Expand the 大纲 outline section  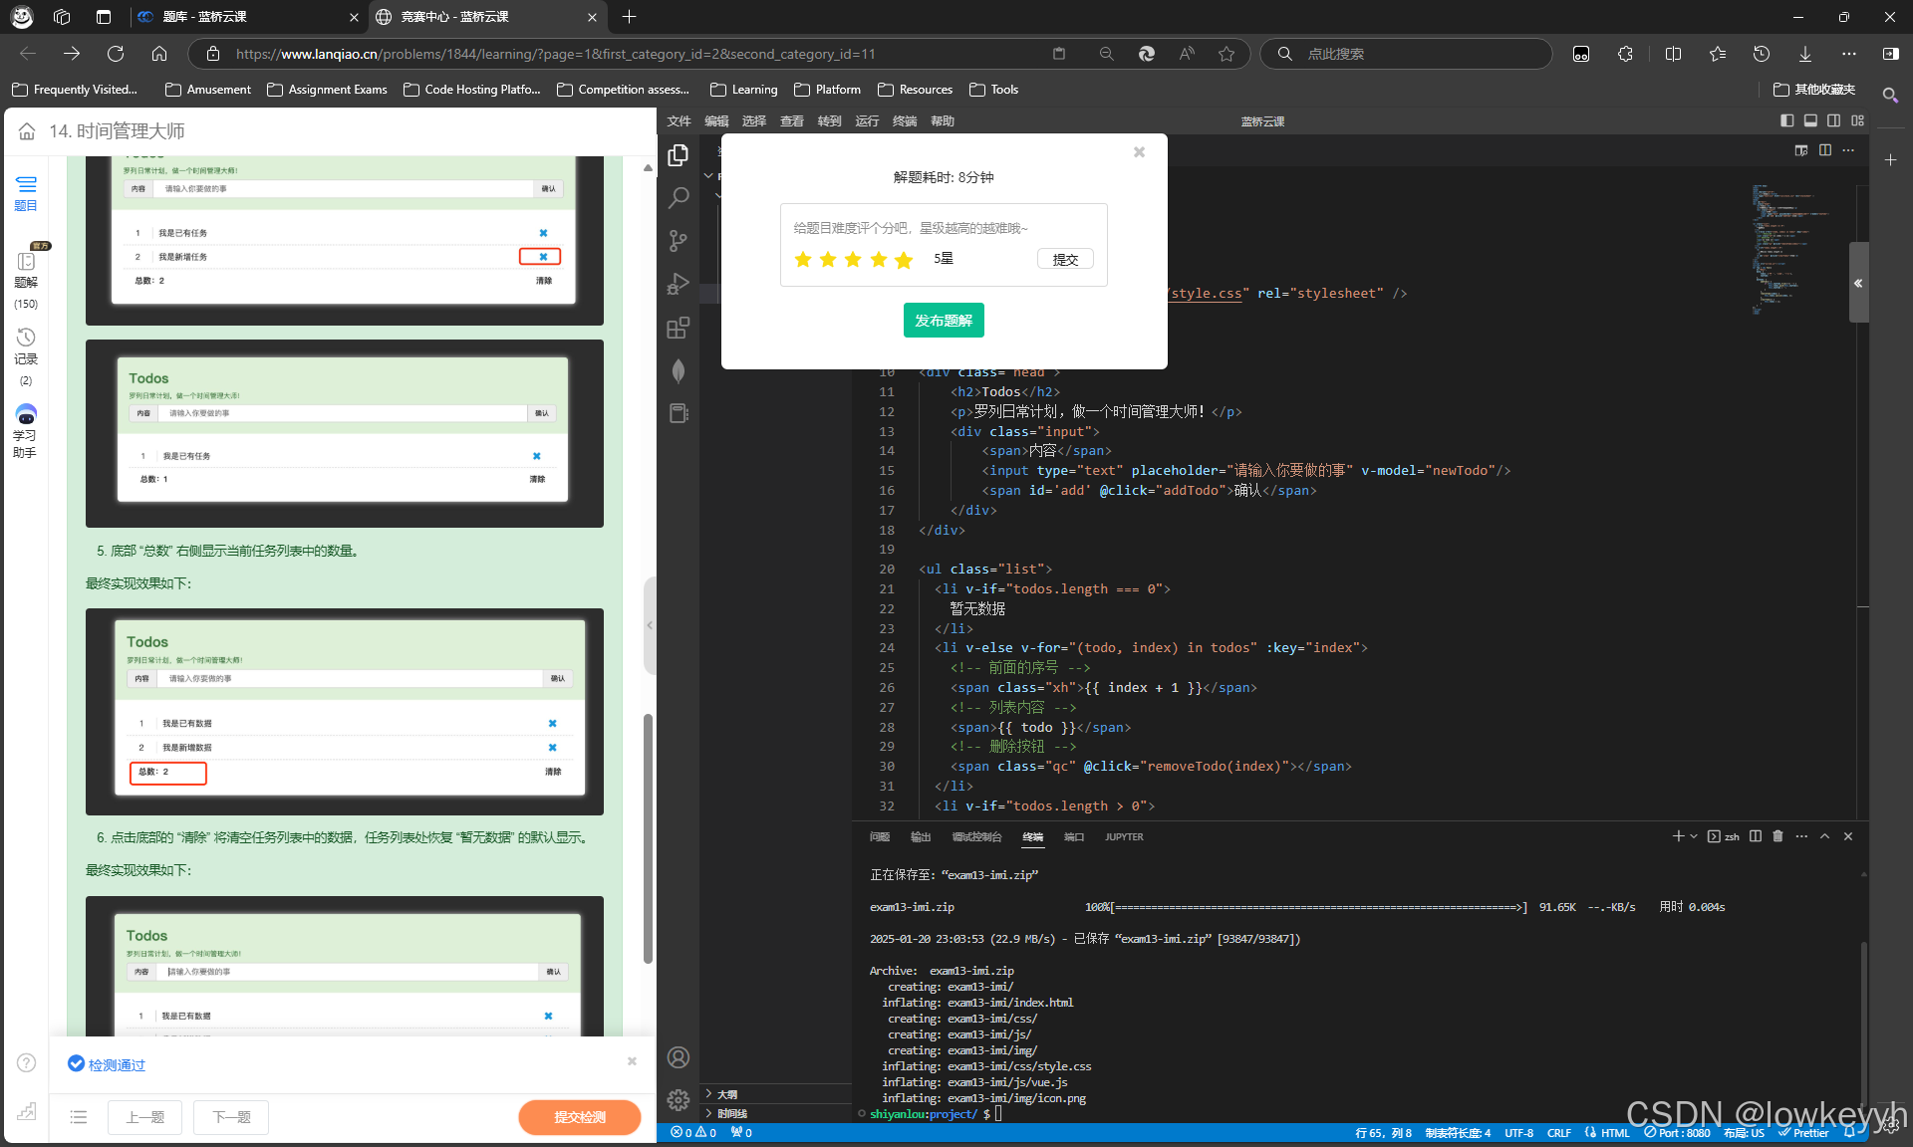tap(727, 1094)
